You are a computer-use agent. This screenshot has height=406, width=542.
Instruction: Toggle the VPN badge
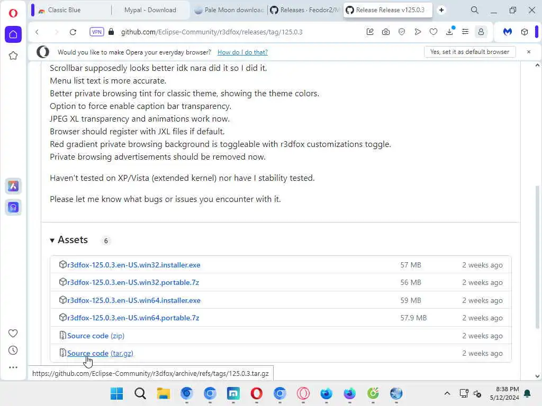click(97, 32)
